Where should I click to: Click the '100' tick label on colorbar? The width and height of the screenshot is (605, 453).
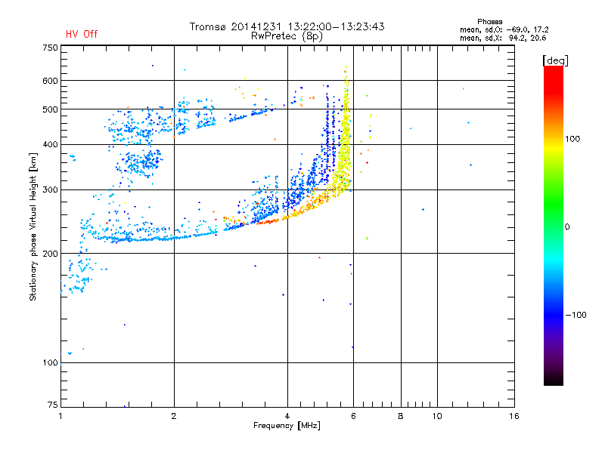tap(572, 139)
